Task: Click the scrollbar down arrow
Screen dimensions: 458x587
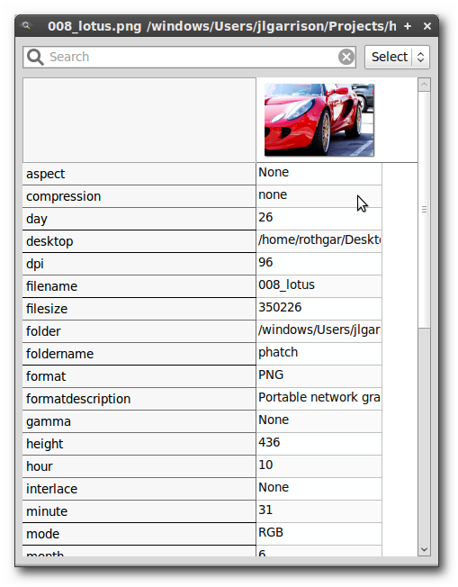Action: (424, 549)
